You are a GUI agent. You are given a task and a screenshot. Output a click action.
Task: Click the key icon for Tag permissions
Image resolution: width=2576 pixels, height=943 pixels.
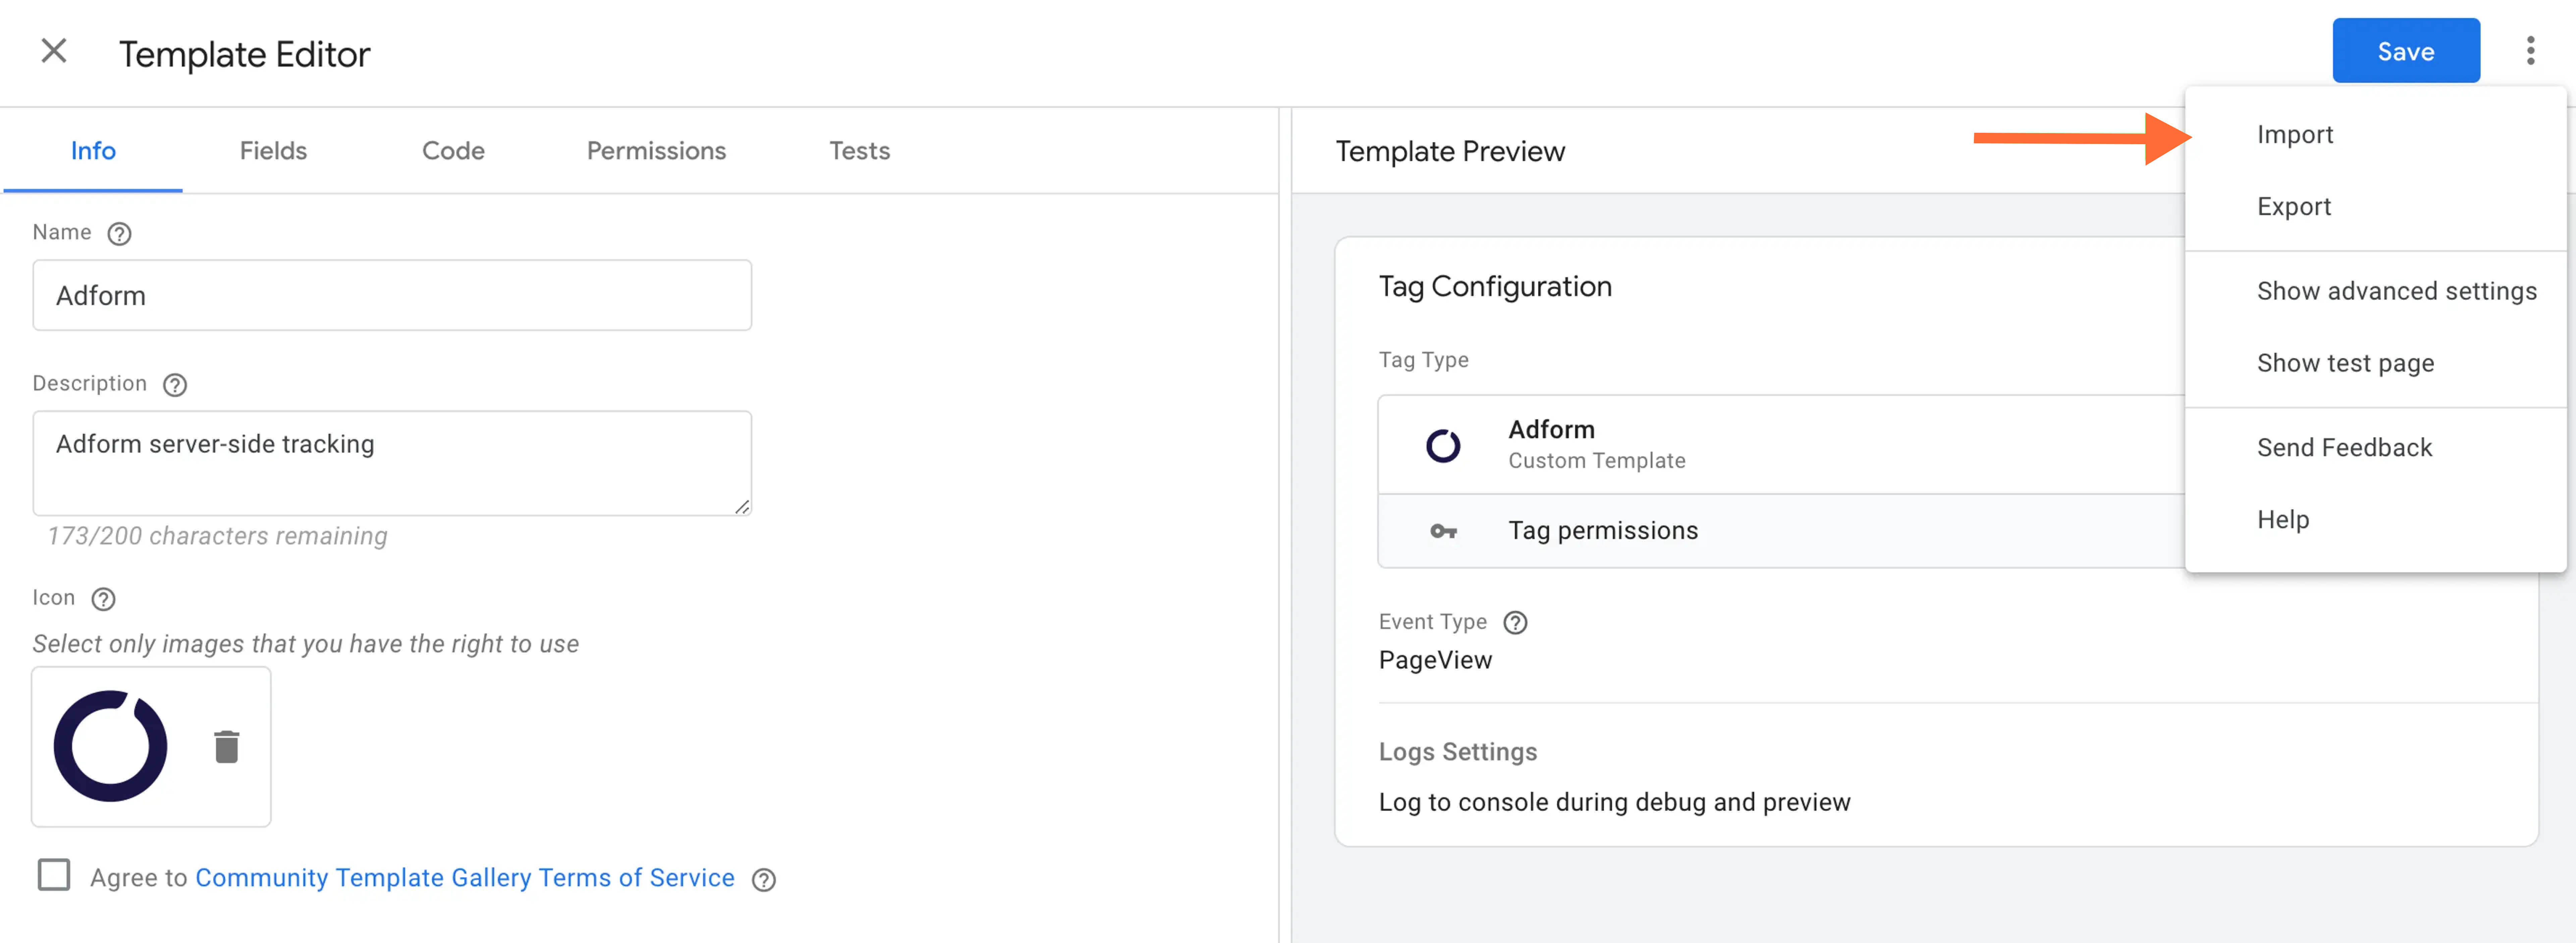1443,531
